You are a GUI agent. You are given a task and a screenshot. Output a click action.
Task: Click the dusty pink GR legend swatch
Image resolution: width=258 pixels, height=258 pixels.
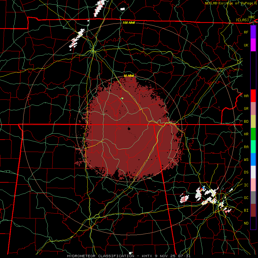253,109
